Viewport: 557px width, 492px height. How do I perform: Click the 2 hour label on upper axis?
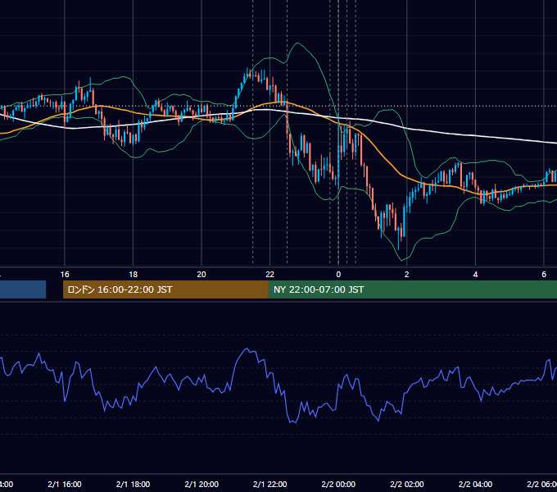407,275
